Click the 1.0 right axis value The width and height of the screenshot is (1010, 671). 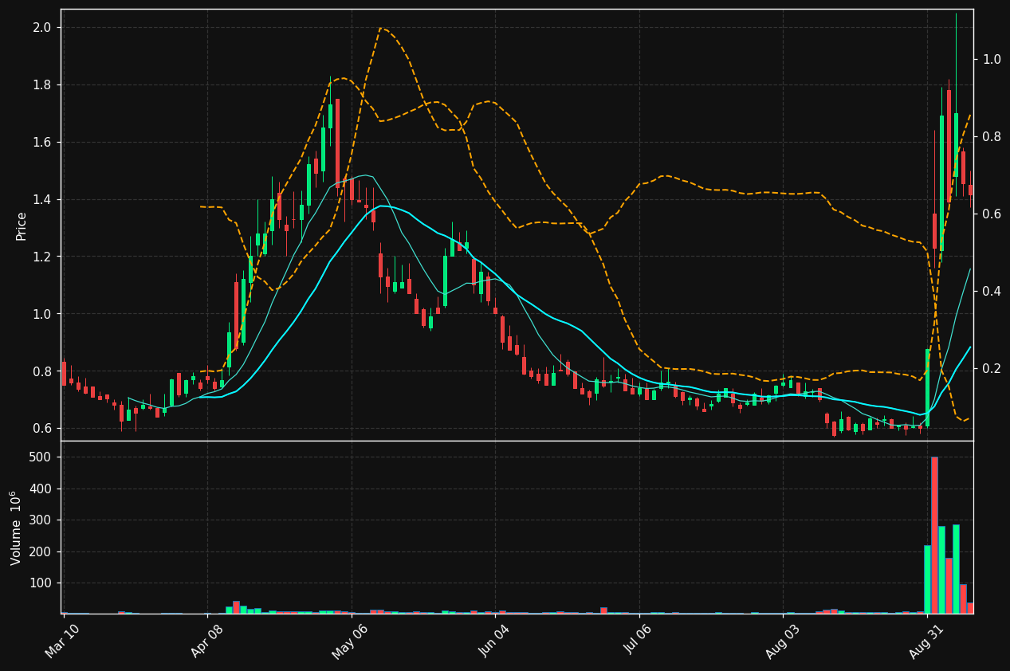point(992,60)
